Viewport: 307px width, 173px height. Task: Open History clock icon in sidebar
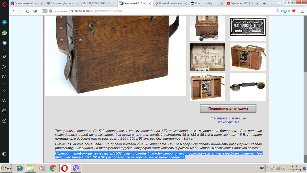(4, 121)
